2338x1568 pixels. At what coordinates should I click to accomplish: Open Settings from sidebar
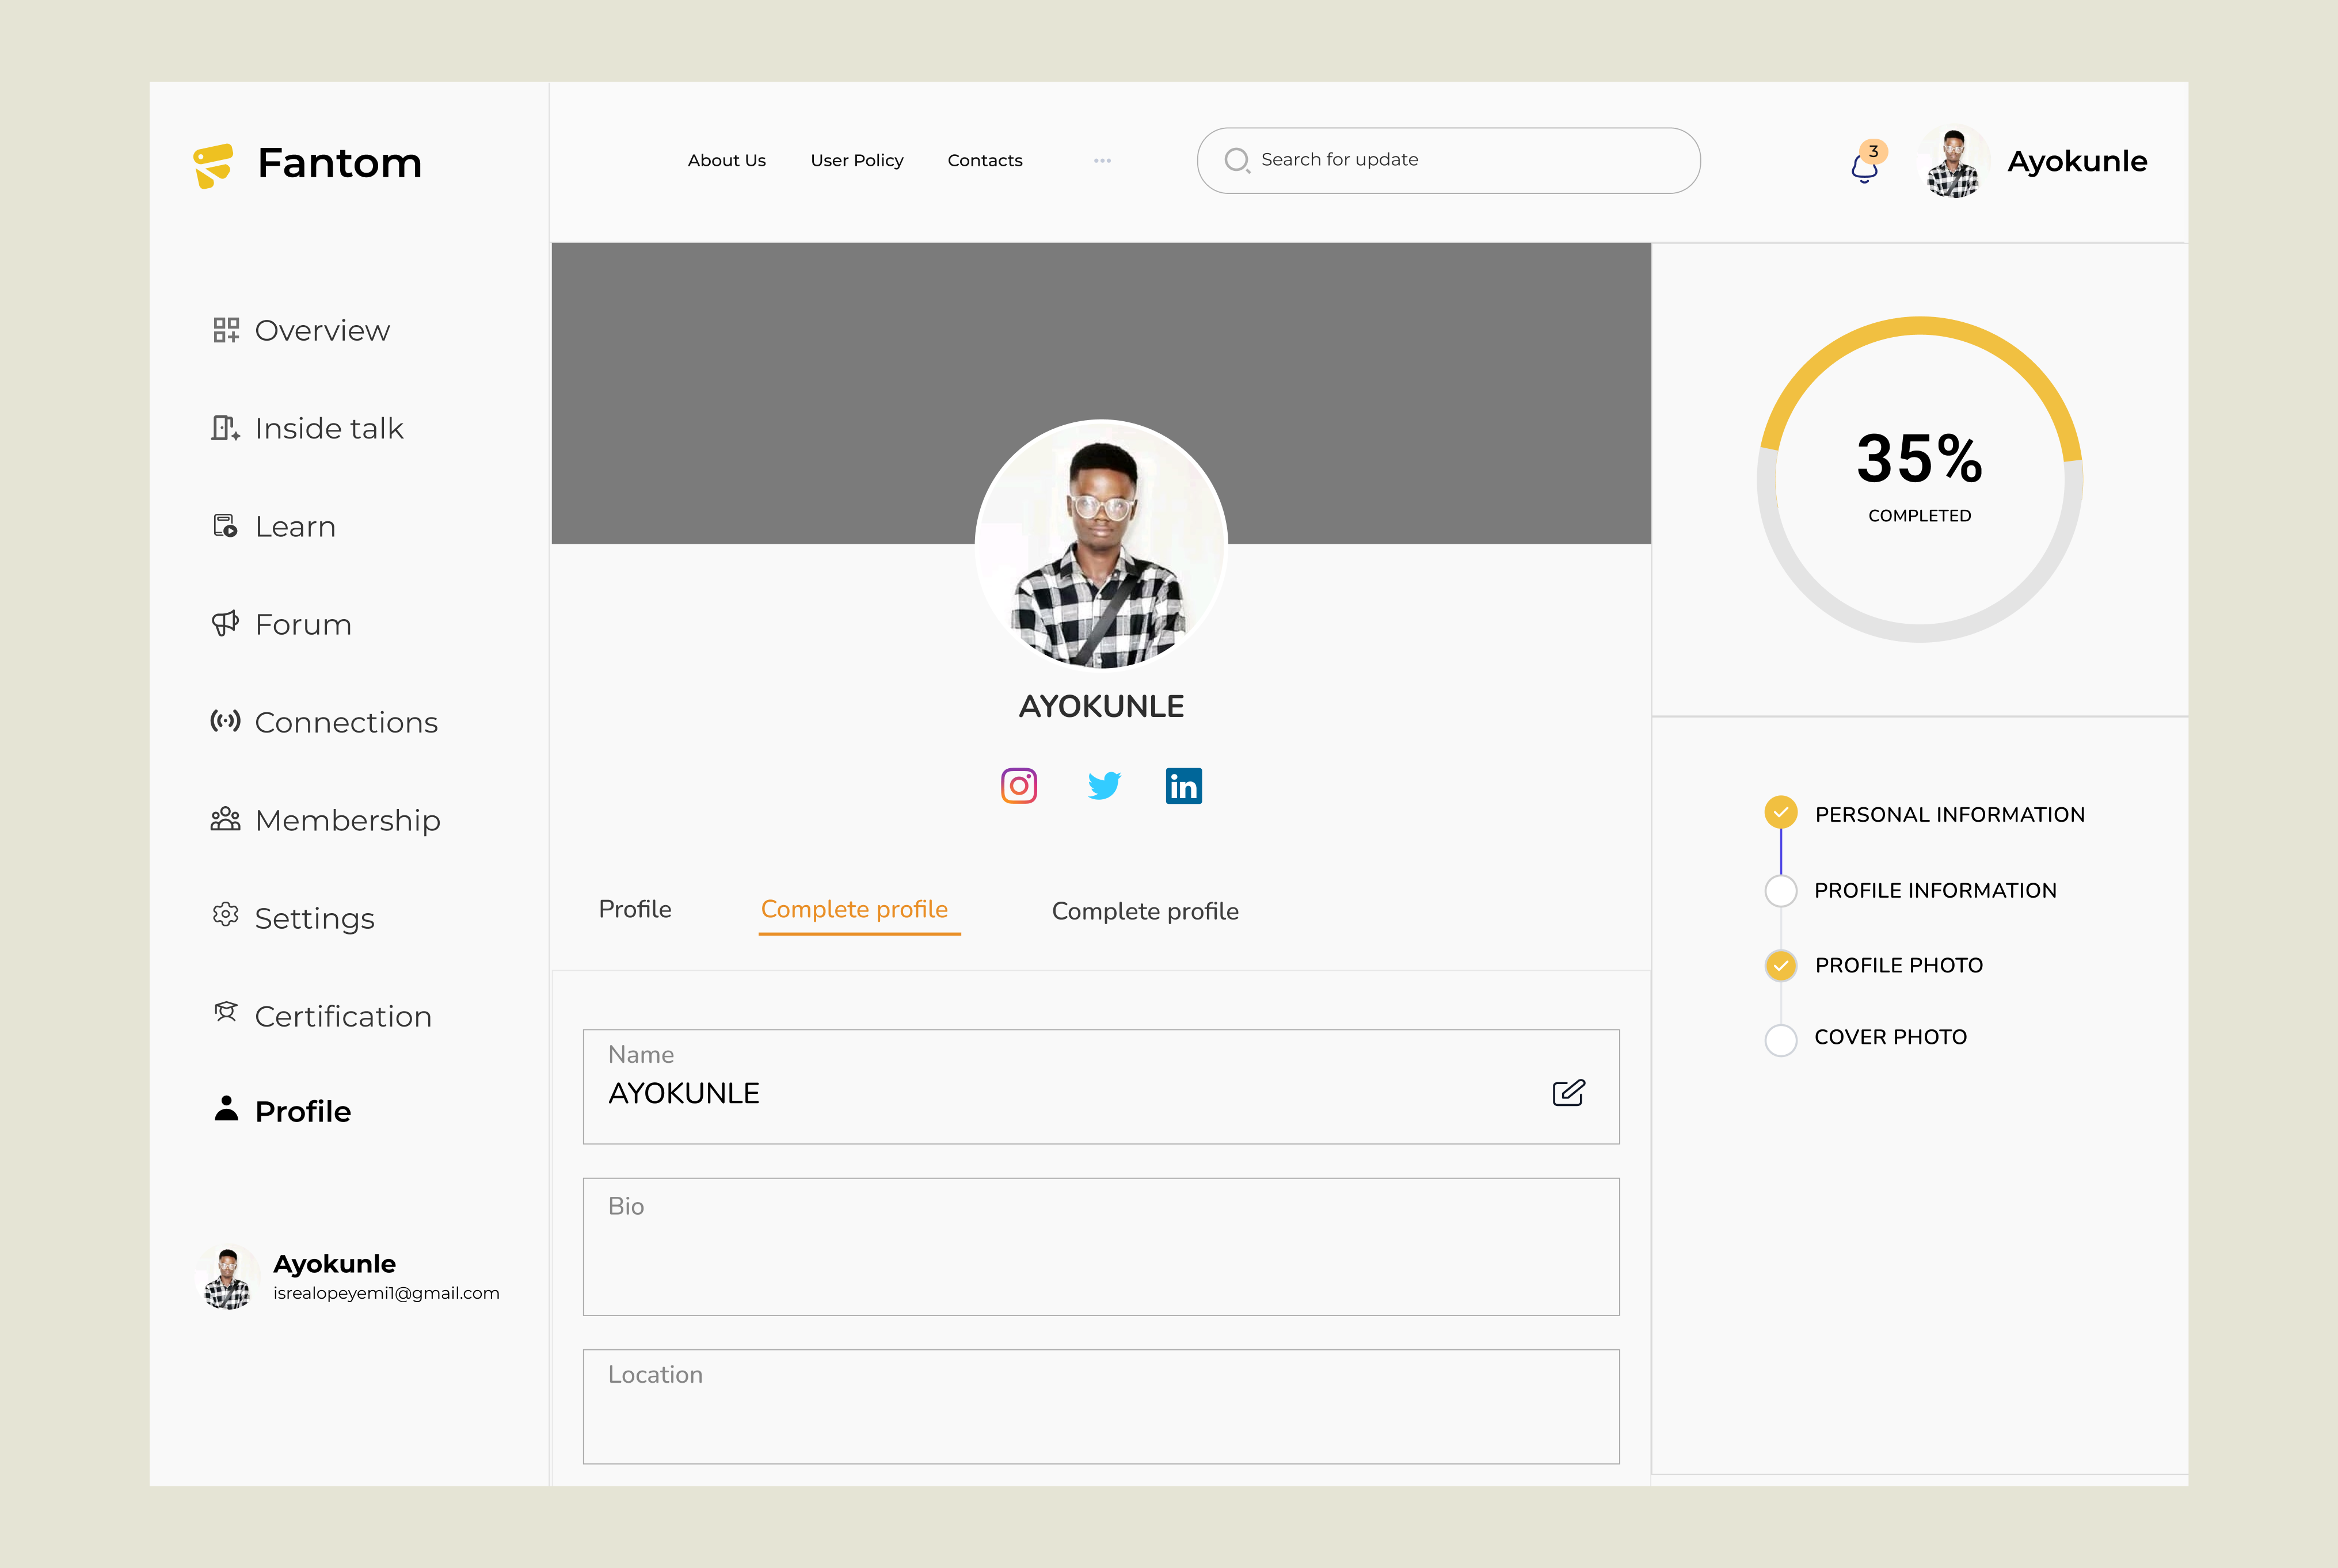pyautogui.click(x=293, y=919)
